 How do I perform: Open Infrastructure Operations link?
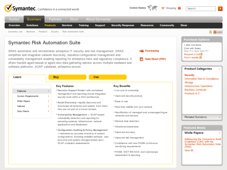click(198, 86)
